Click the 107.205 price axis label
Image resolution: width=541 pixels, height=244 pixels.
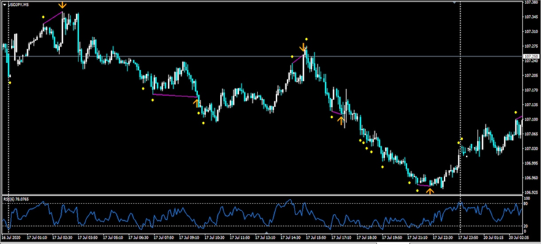(531, 75)
